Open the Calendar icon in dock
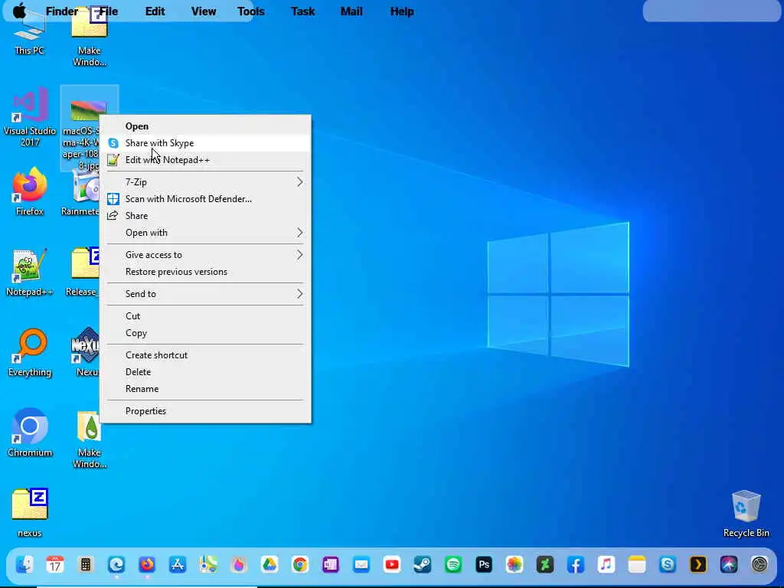Viewport: 784px width, 588px height. coord(55,564)
